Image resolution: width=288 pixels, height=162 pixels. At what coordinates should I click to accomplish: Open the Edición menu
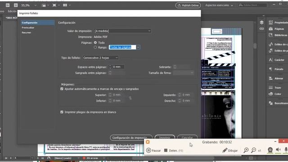pos(12,11)
